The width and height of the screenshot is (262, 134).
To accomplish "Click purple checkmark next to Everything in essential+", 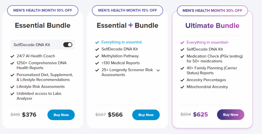I will tap(182, 43).
